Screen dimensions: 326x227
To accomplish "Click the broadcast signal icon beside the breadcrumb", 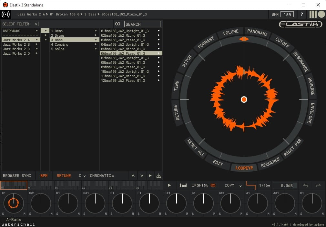I will point(5,14).
